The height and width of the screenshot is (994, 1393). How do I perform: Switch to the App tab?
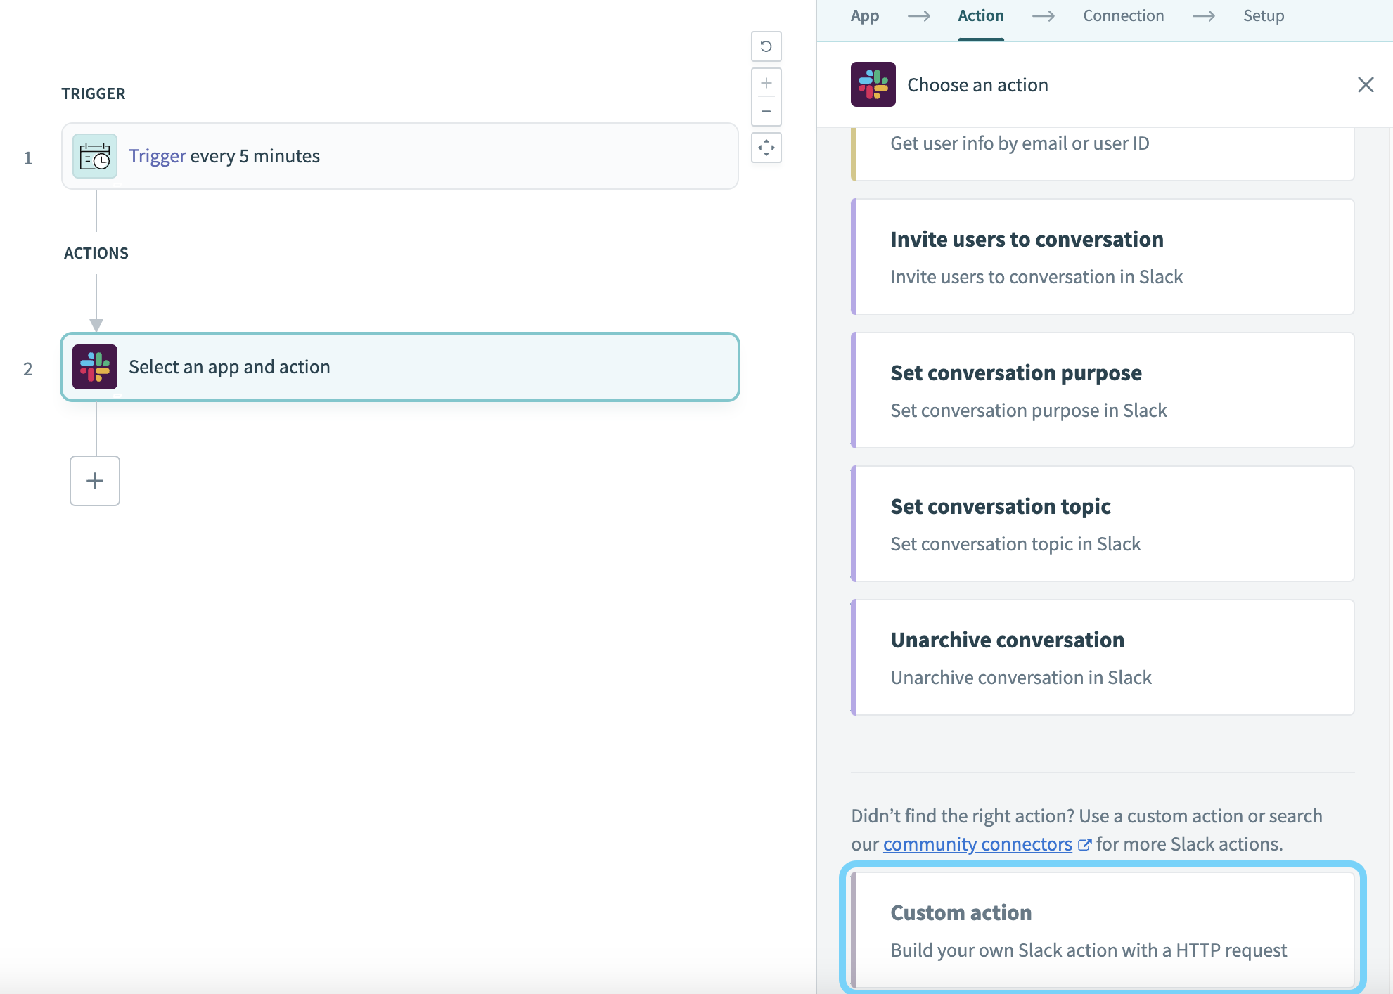click(x=864, y=15)
